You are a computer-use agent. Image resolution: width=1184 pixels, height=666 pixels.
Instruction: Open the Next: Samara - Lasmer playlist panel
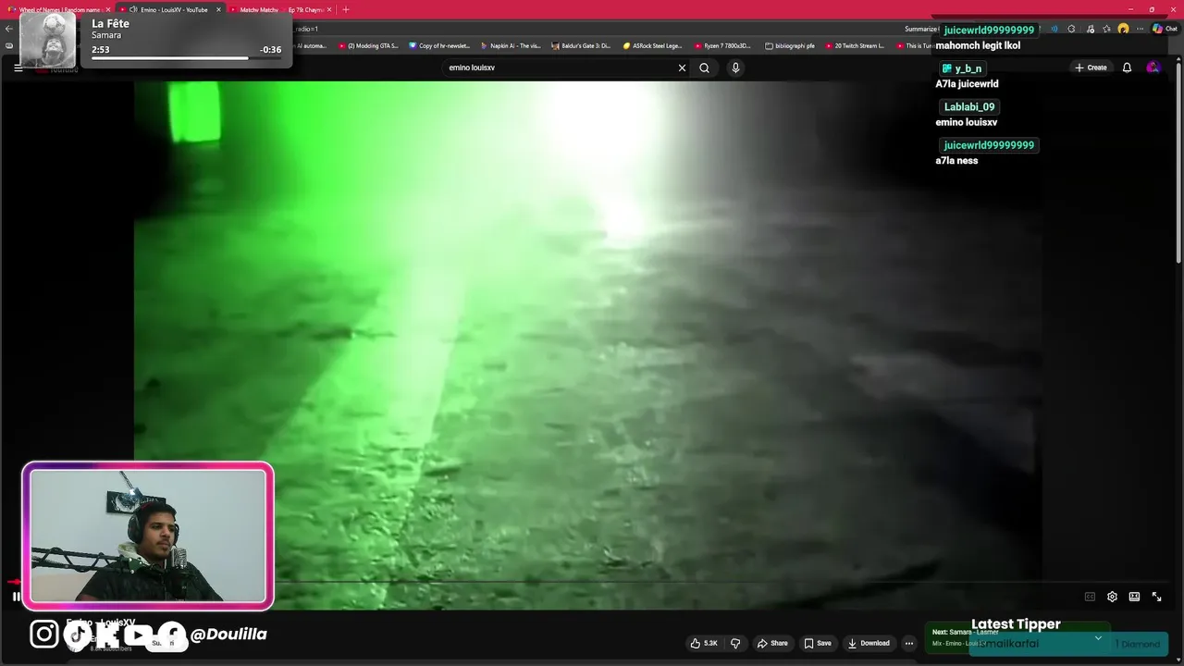(x=1017, y=637)
